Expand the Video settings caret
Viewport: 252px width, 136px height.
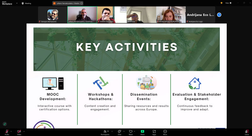coord(24,131)
